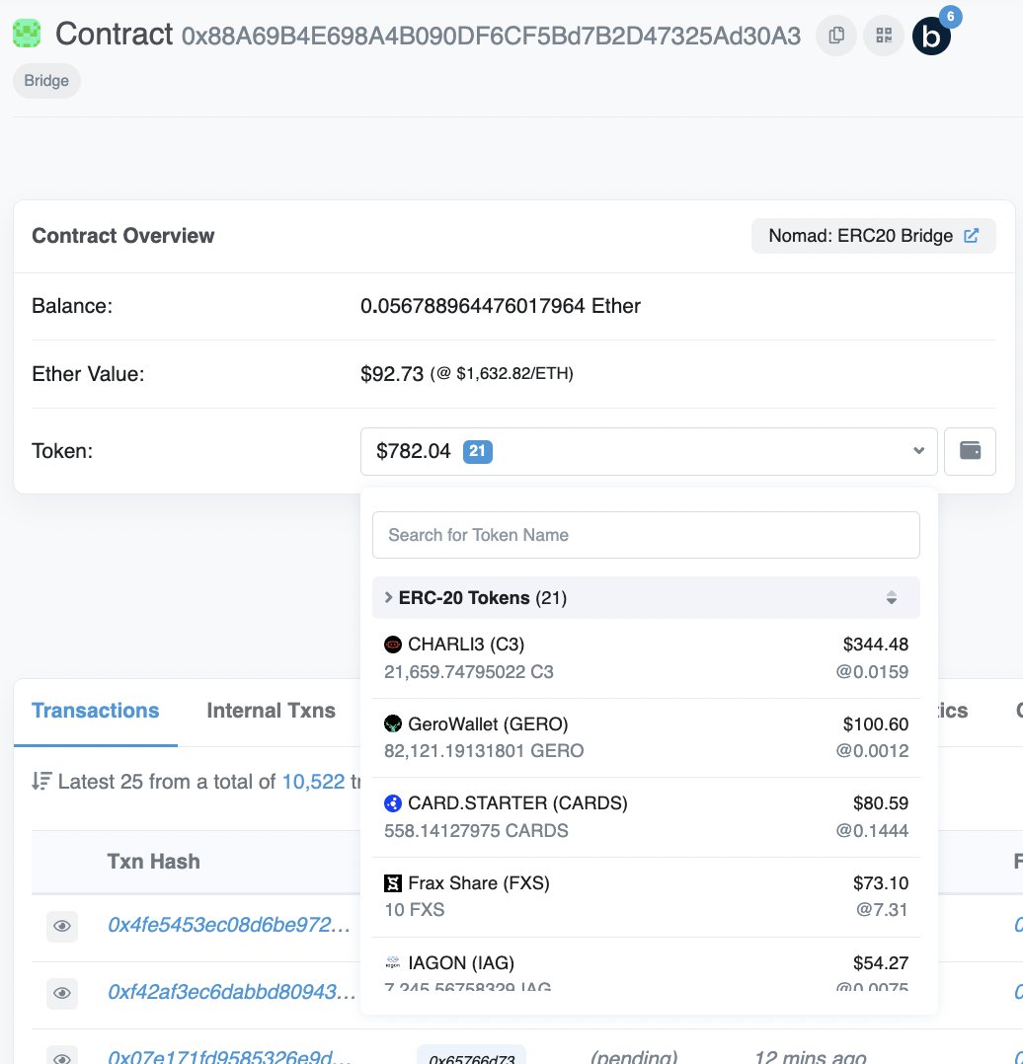Click the green contract identicon
1023x1064 pixels.
(x=27, y=34)
